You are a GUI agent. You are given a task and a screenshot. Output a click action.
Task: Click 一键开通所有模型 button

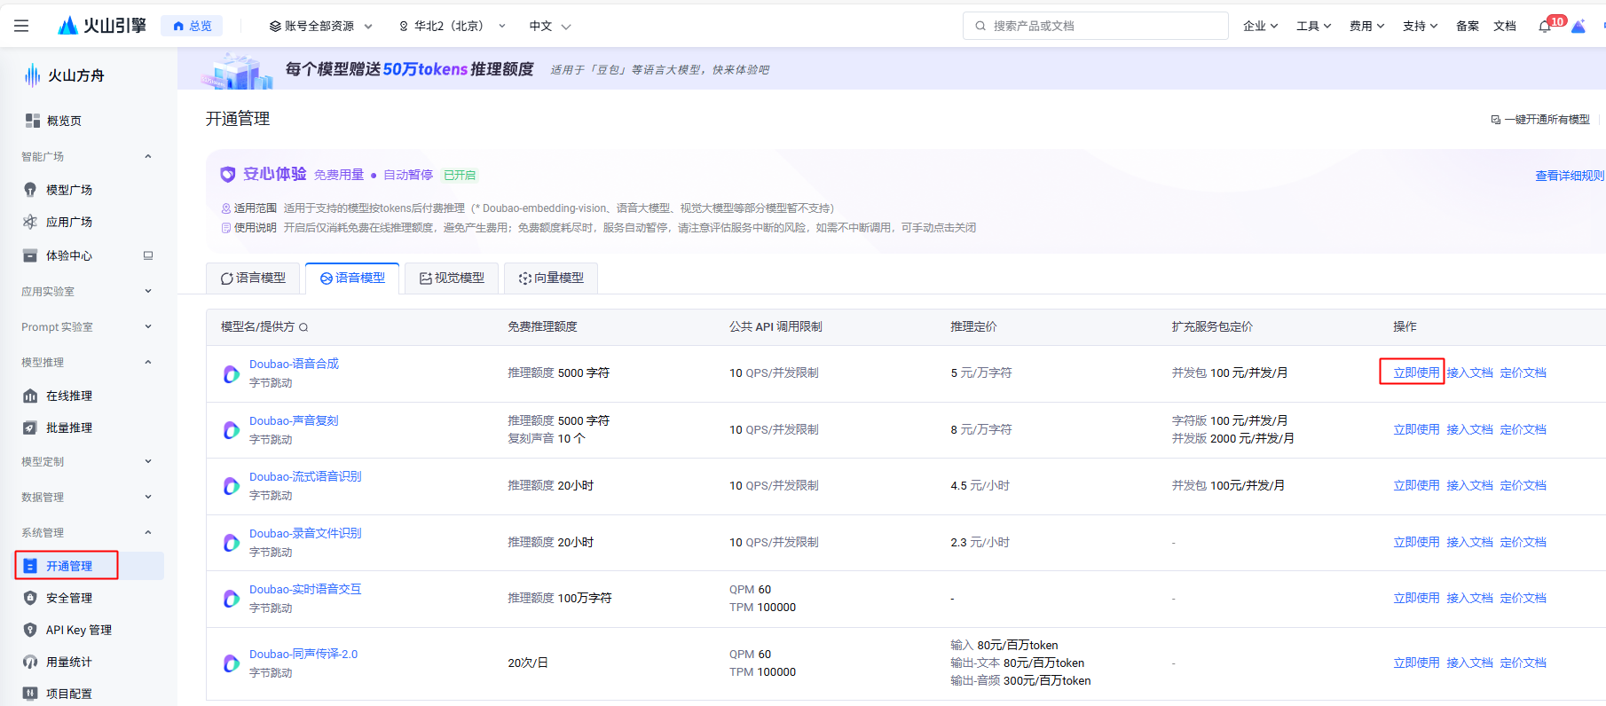click(x=1540, y=119)
